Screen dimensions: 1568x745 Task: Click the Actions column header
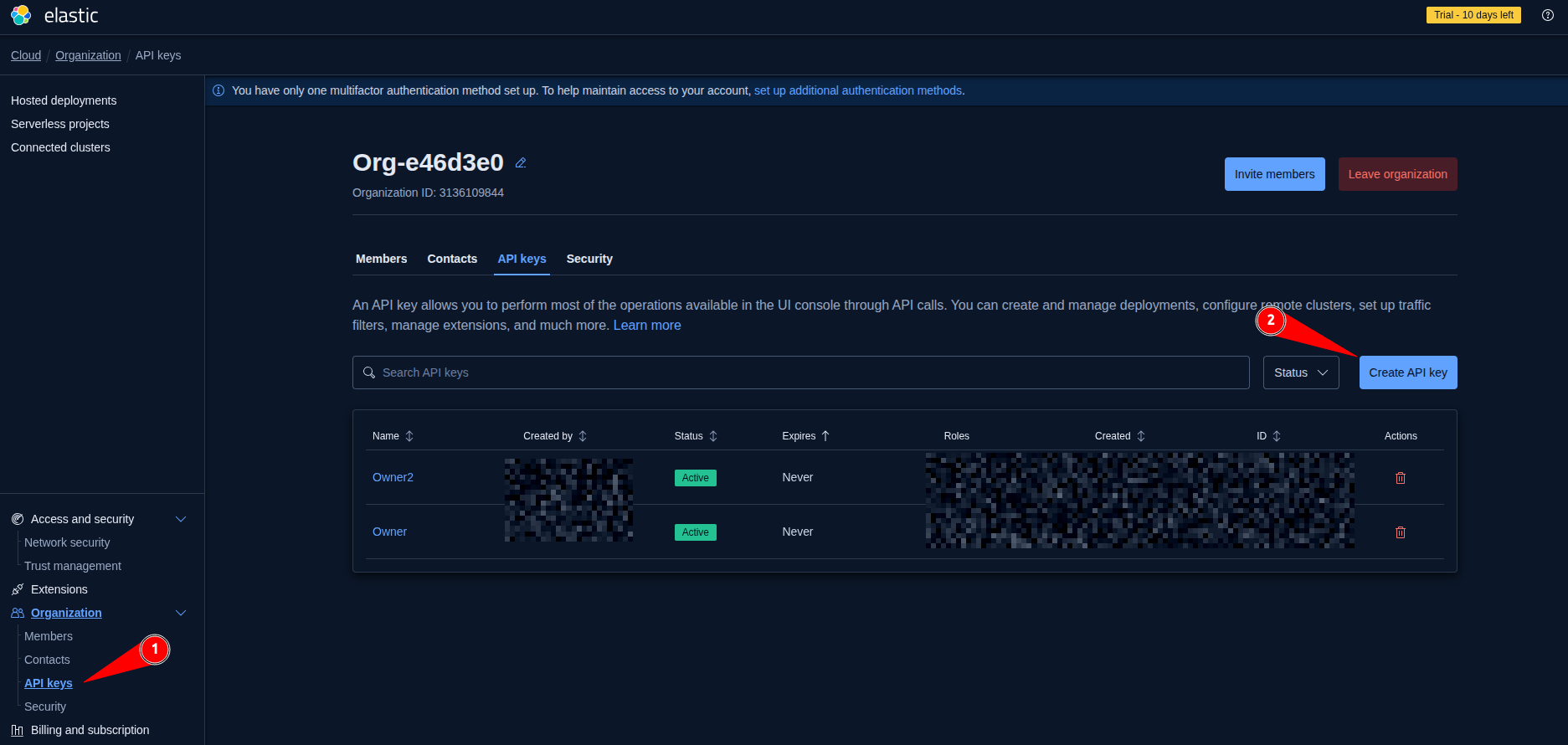click(x=1401, y=436)
